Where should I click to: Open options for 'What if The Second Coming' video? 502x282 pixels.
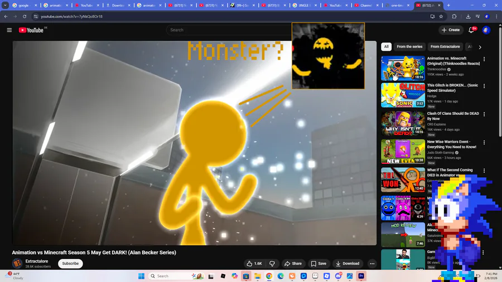pos(484,171)
